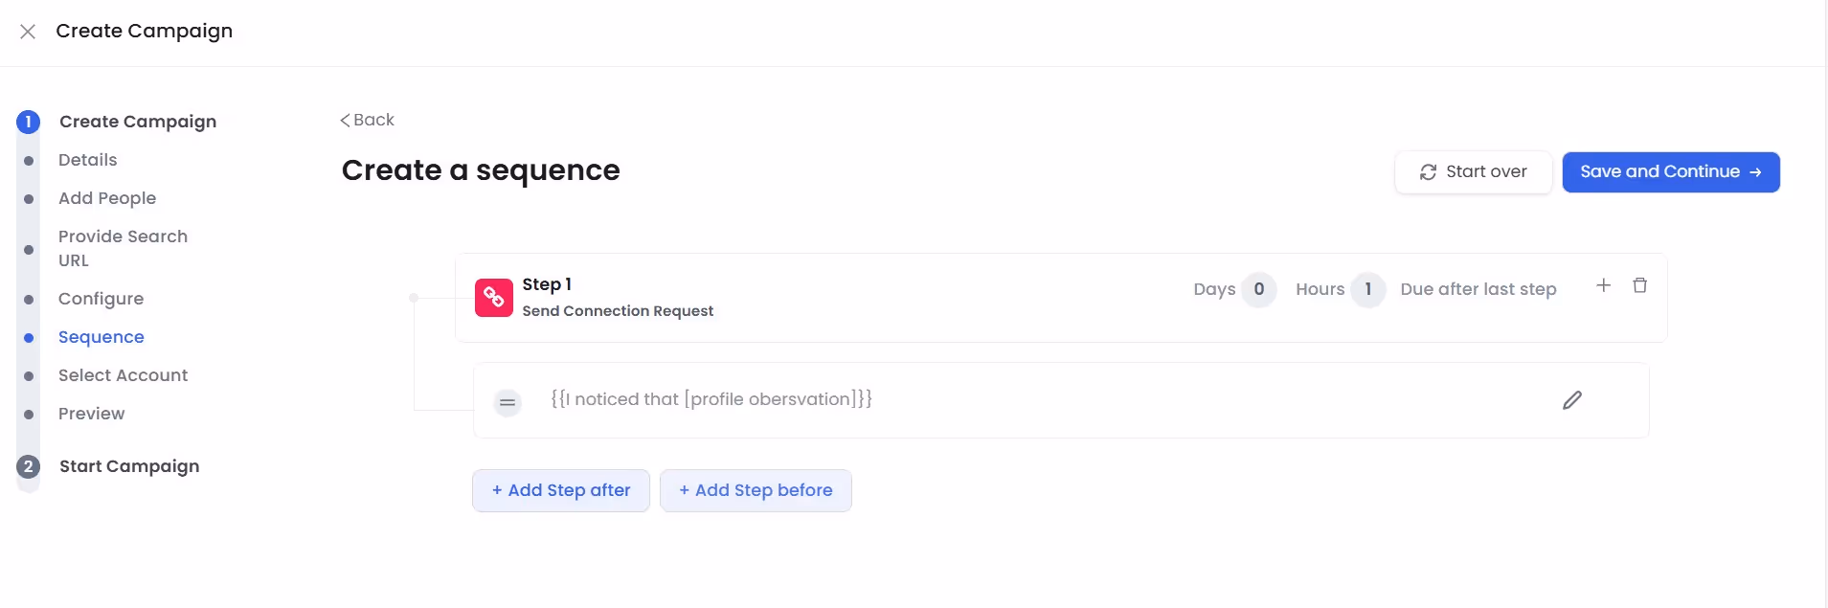Click the Days value badge showing 0
Viewport: 1828px width, 608px height.
[x=1259, y=289]
